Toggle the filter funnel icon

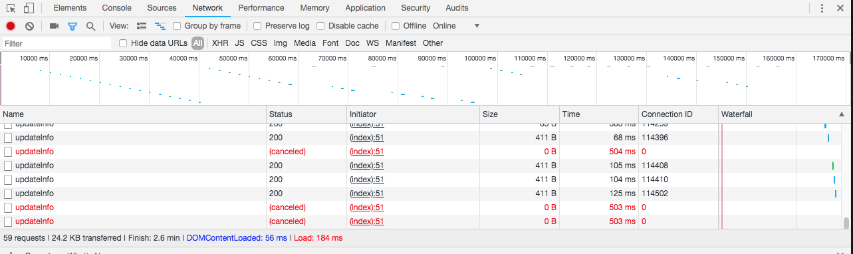[x=72, y=26]
